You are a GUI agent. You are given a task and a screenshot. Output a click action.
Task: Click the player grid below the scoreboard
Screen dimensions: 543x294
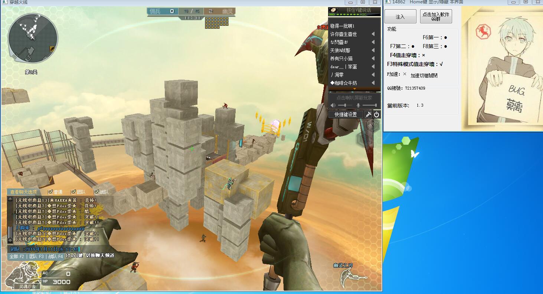tap(217, 23)
